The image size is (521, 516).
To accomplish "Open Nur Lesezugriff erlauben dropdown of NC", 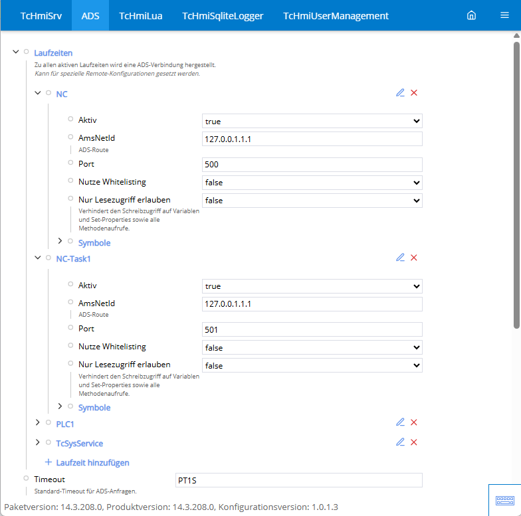I will tap(312, 201).
